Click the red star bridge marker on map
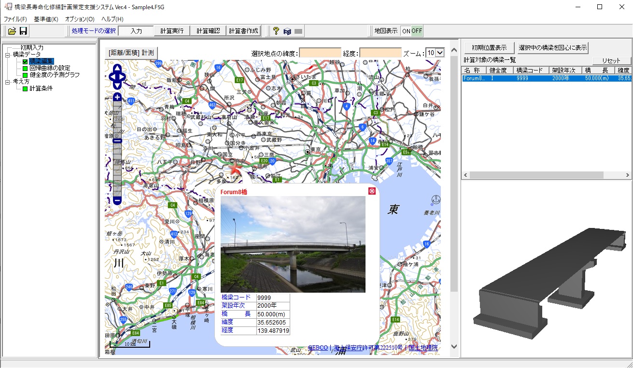 pos(235,169)
